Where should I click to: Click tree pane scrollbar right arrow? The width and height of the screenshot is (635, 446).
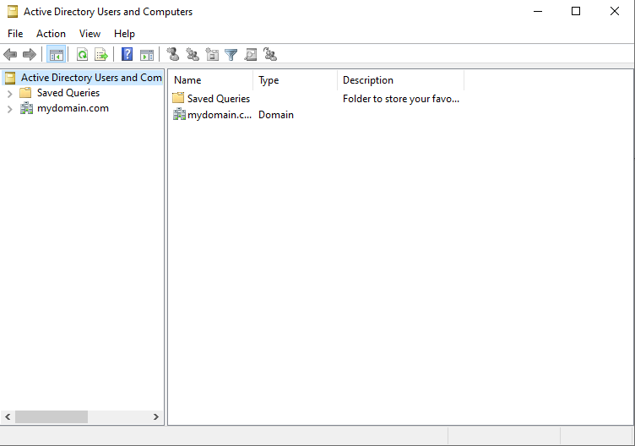click(x=156, y=416)
